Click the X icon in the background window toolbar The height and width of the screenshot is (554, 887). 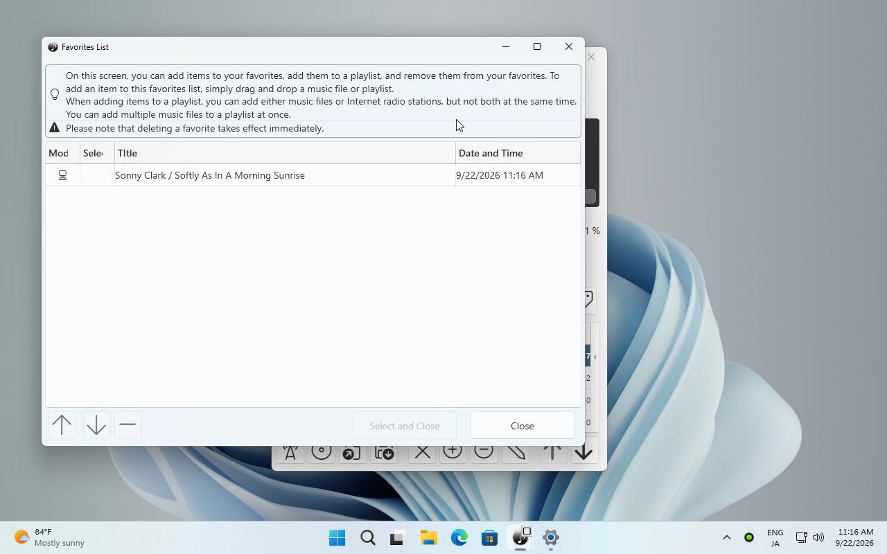pos(422,453)
